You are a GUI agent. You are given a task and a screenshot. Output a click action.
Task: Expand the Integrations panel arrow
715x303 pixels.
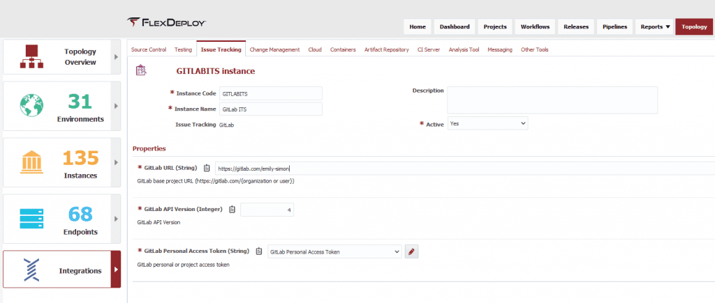[116, 270]
